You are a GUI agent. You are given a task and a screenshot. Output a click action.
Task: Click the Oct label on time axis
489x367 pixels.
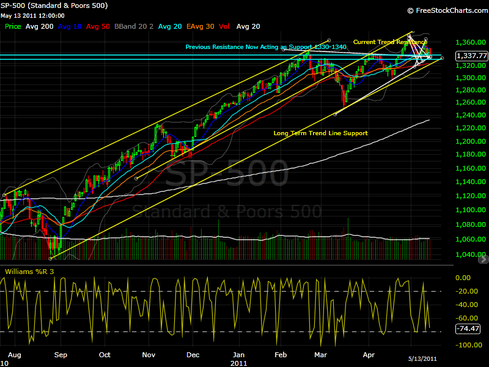click(105, 355)
